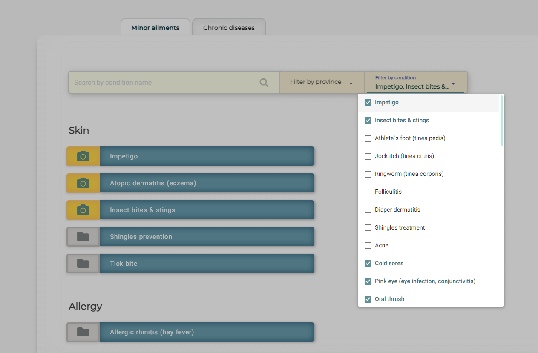
Task: Click the folder icon on Shingles prevention
Action: click(x=83, y=236)
